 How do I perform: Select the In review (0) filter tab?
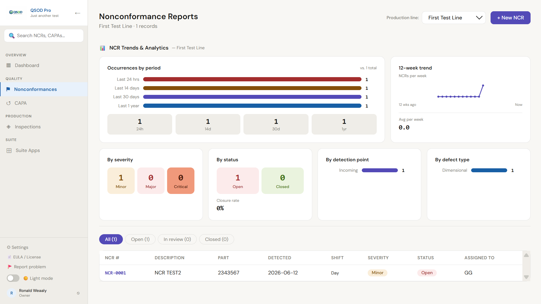(x=177, y=239)
